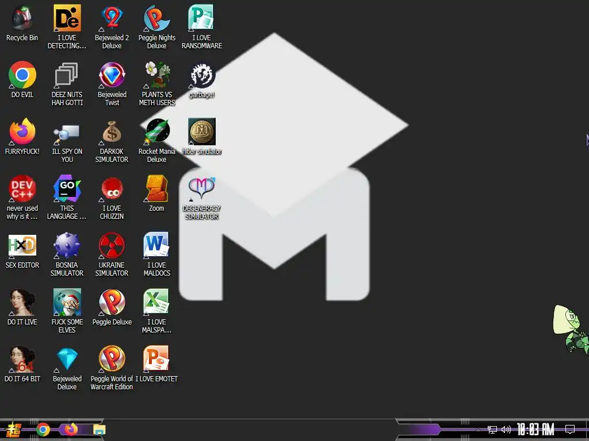Image resolution: width=589 pixels, height=441 pixels.
Task: Launch Bejeweled Deluxe diamond shortcut
Action: coord(67,359)
